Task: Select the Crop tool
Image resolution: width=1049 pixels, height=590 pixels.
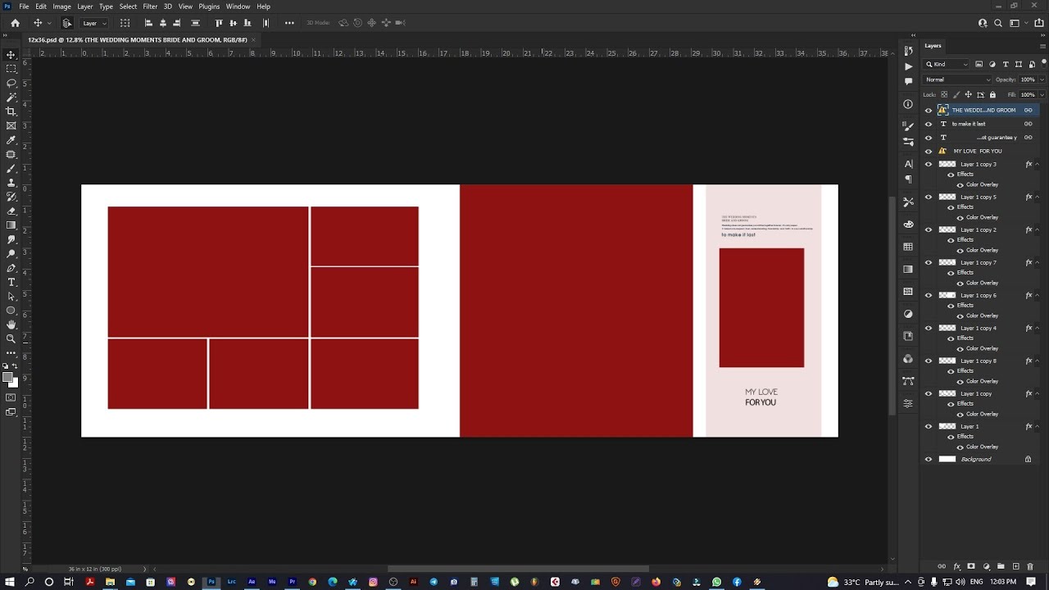Action: pos(11,111)
